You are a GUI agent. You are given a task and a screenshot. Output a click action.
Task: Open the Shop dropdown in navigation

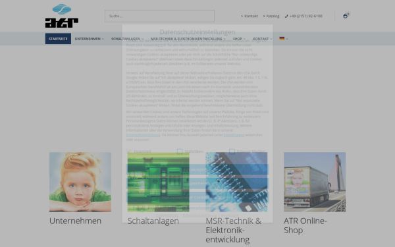[239, 39]
